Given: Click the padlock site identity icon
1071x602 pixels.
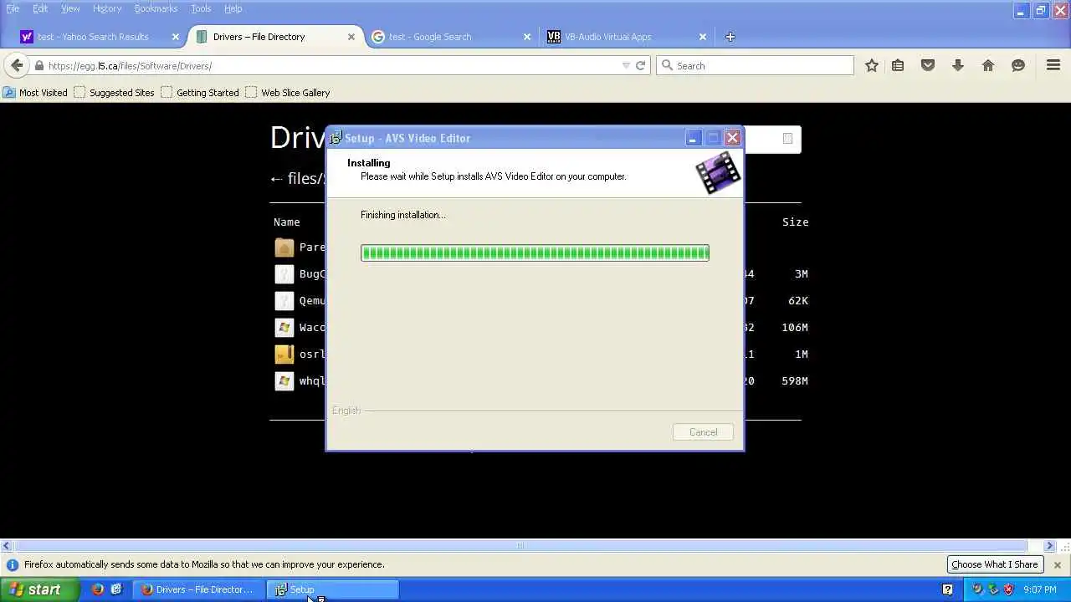Looking at the screenshot, I should tap(38, 65).
